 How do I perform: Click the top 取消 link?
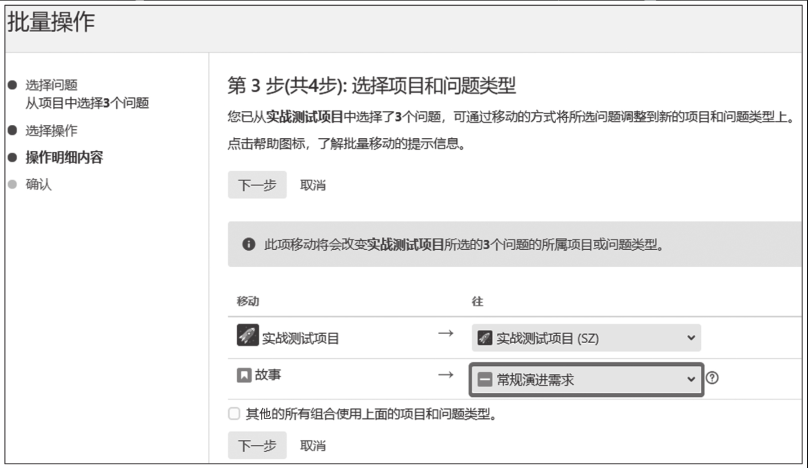pos(313,185)
